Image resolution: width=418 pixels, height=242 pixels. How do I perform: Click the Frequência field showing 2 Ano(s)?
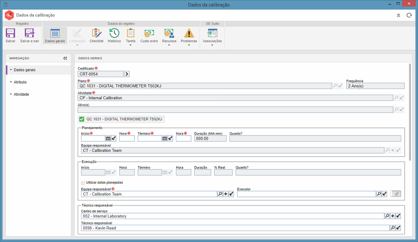click(375, 86)
